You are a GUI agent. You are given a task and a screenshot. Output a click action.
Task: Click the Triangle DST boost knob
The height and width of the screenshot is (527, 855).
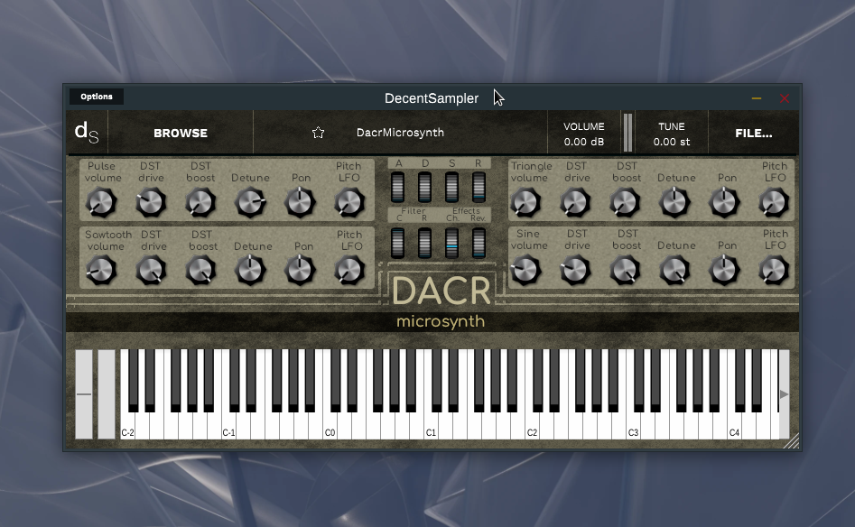[x=625, y=202]
